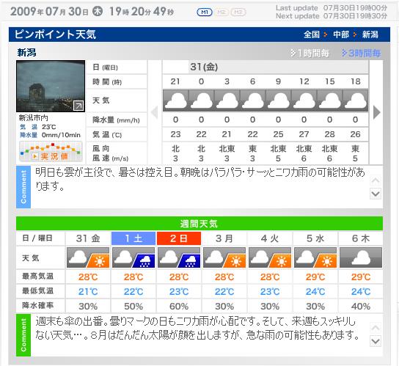Click cloudy icon for 6 木
399x366 pixels.
[361, 257]
